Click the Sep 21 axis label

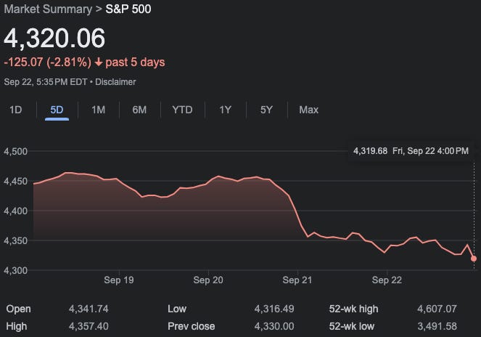(297, 280)
